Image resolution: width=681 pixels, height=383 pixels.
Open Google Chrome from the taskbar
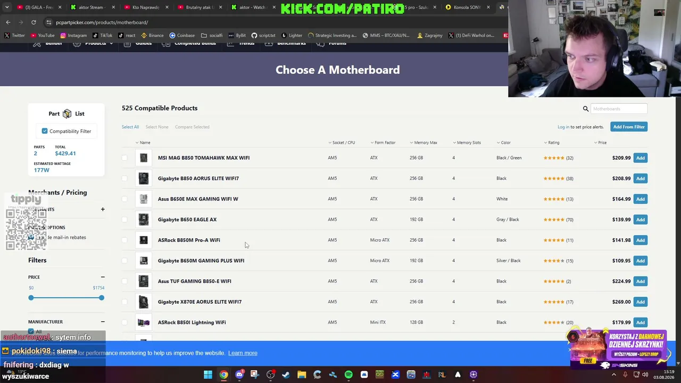point(223,374)
